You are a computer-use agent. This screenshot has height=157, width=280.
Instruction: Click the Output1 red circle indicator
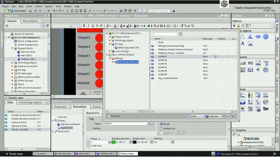click(99, 38)
